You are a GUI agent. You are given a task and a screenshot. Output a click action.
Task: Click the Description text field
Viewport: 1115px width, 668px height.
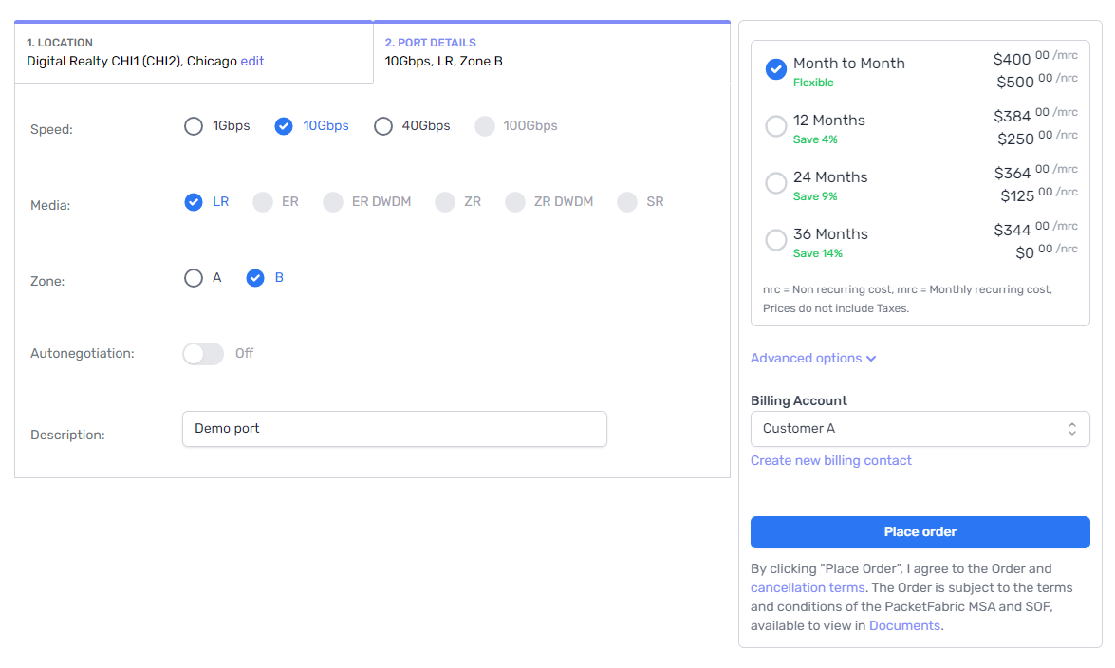[394, 429]
